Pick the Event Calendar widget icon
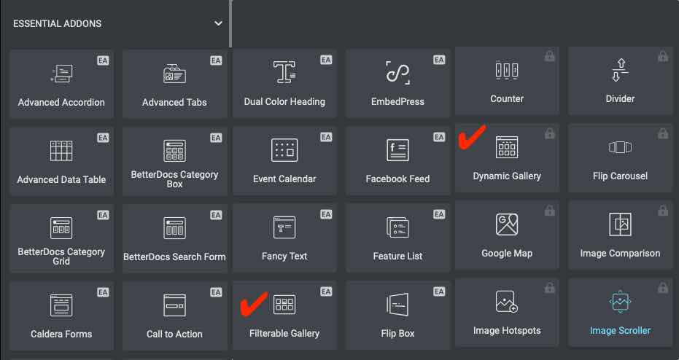The image size is (679, 360). click(x=284, y=150)
